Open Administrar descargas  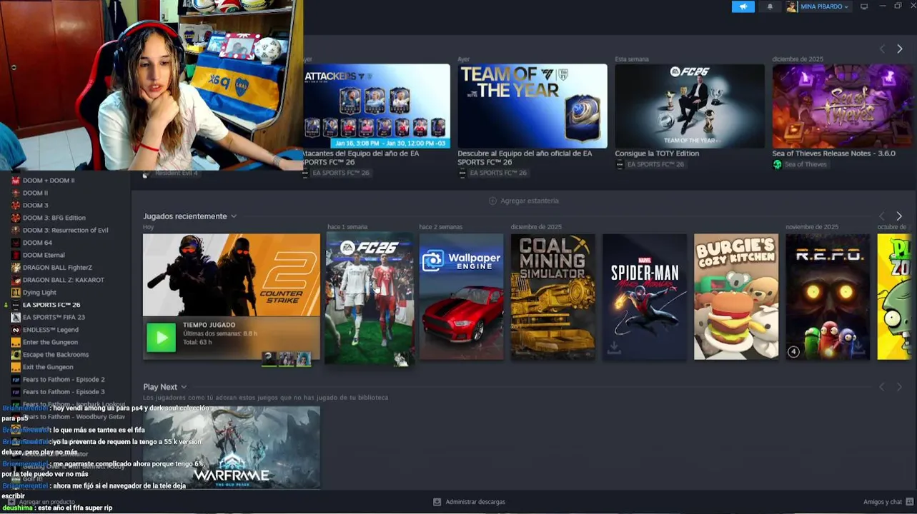click(x=475, y=502)
